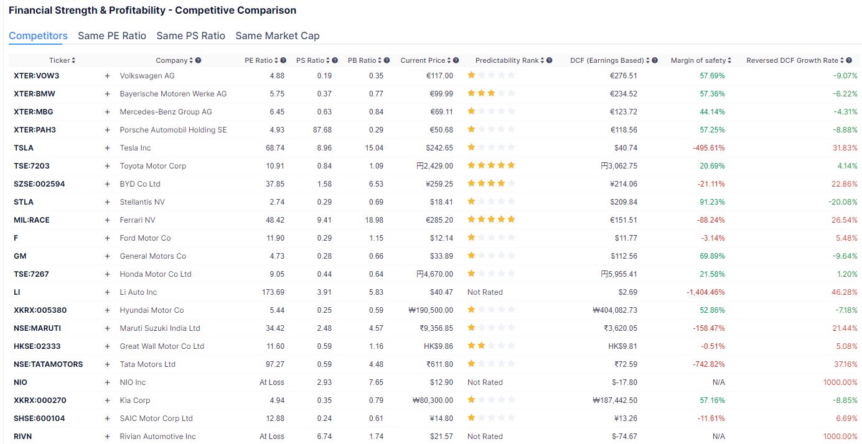Open the PE Ratio help question-mark icon

coord(283,61)
